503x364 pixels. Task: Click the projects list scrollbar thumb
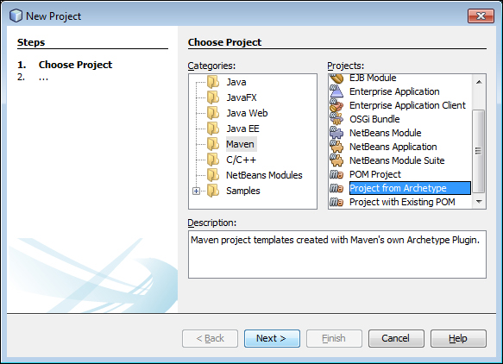coord(479,151)
